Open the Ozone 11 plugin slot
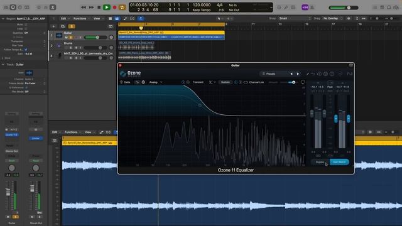This screenshot has width=402, height=226. 11,134
